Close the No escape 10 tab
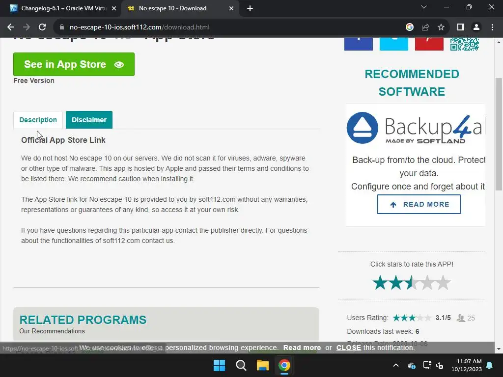Viewport: 503px width, 377px height. [231, 8]
